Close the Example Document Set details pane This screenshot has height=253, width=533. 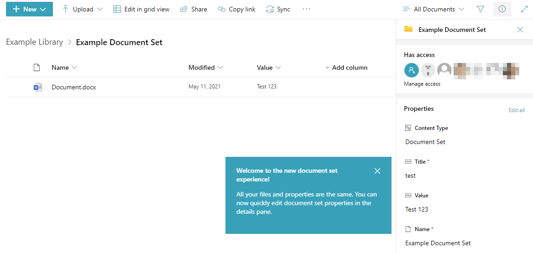[x=520, y=30]
